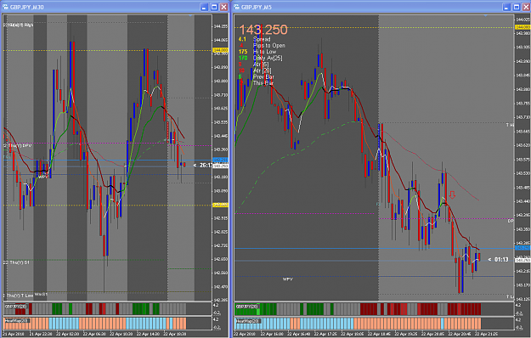Click the chart shift triangle in M5 chart
531x338 pixels.
click(486, 15)
